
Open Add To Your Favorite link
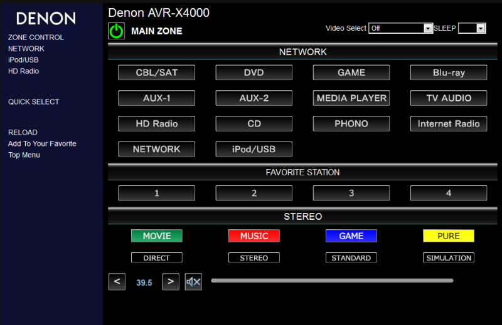(42, 144)
